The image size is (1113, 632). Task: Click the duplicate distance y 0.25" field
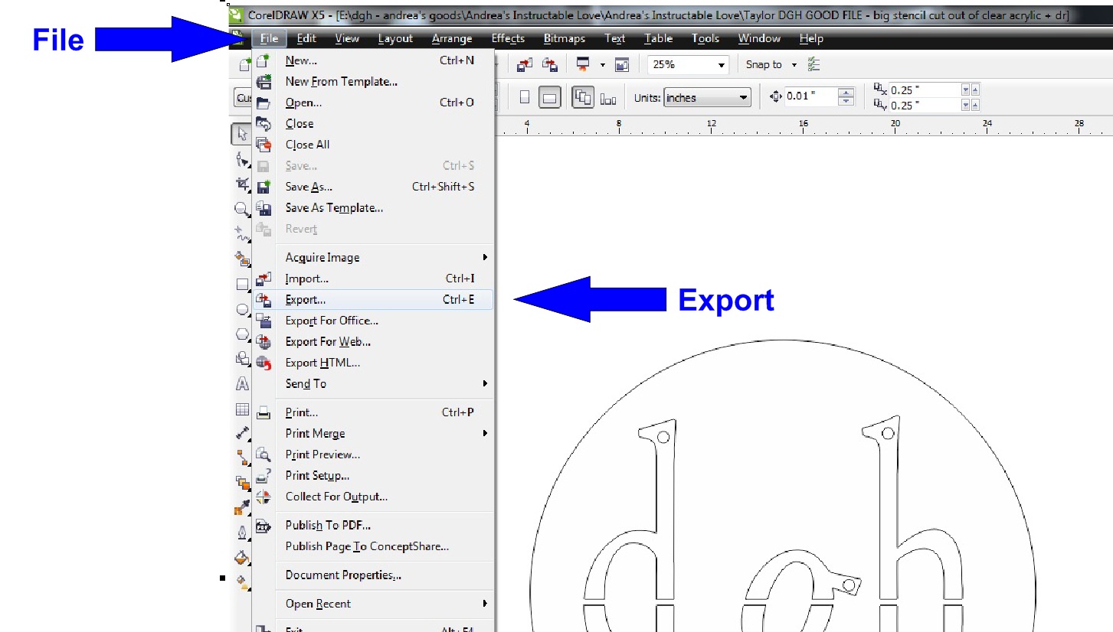point(925,106)
